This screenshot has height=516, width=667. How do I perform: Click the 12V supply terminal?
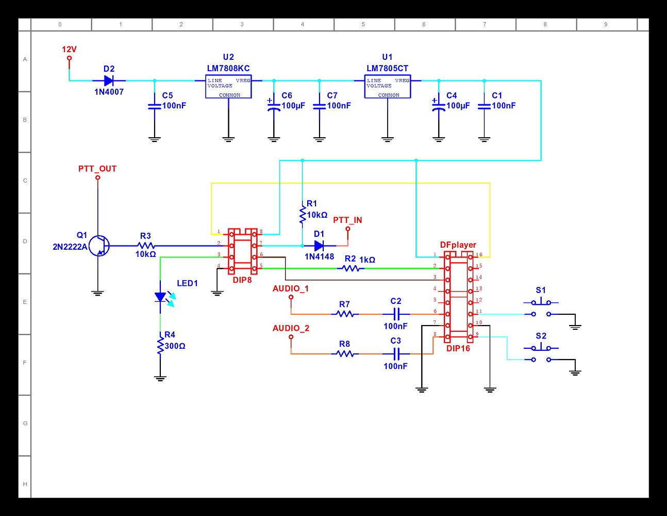point(69,58)
